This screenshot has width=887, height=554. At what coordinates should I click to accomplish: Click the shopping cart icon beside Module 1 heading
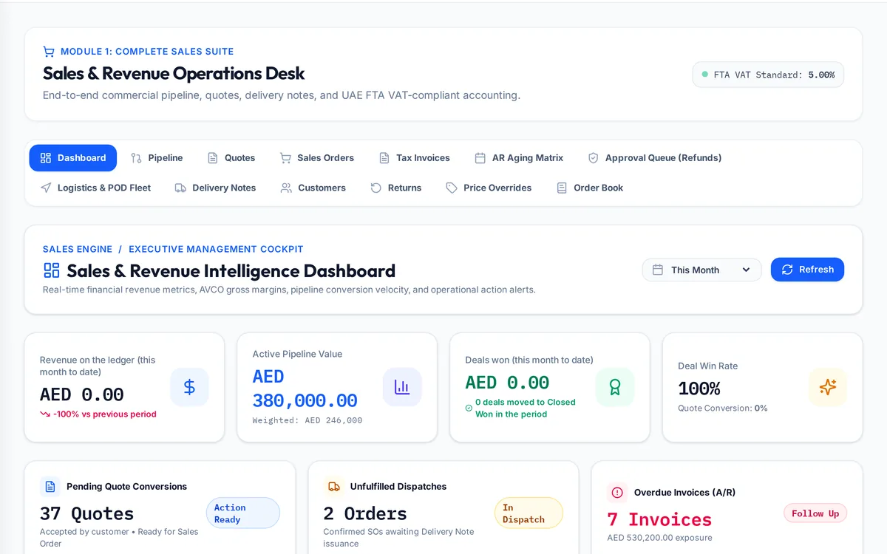pyautogui.click(x=49, y=52)
